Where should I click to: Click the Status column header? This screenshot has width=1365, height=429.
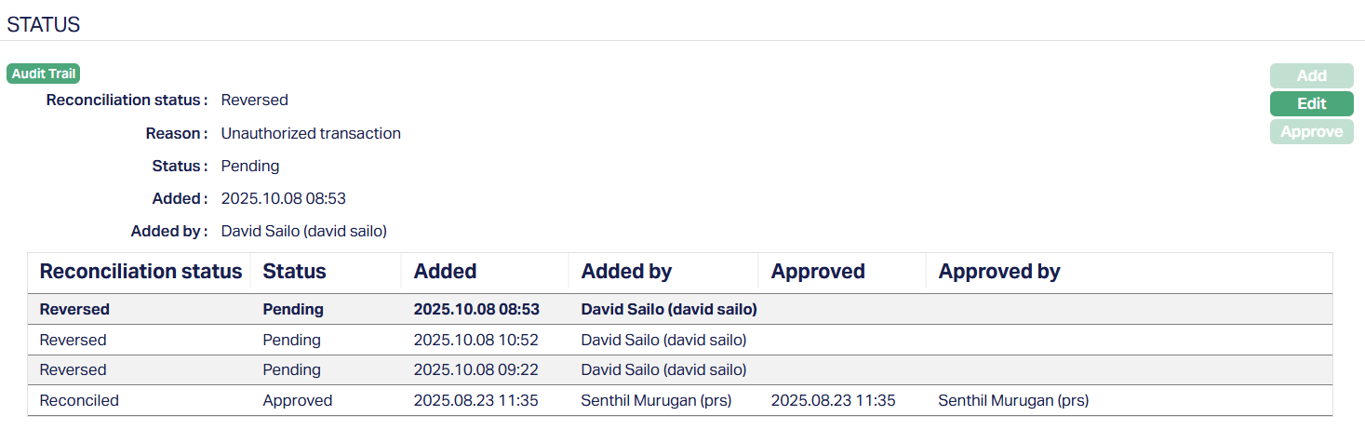click(294, 272)
